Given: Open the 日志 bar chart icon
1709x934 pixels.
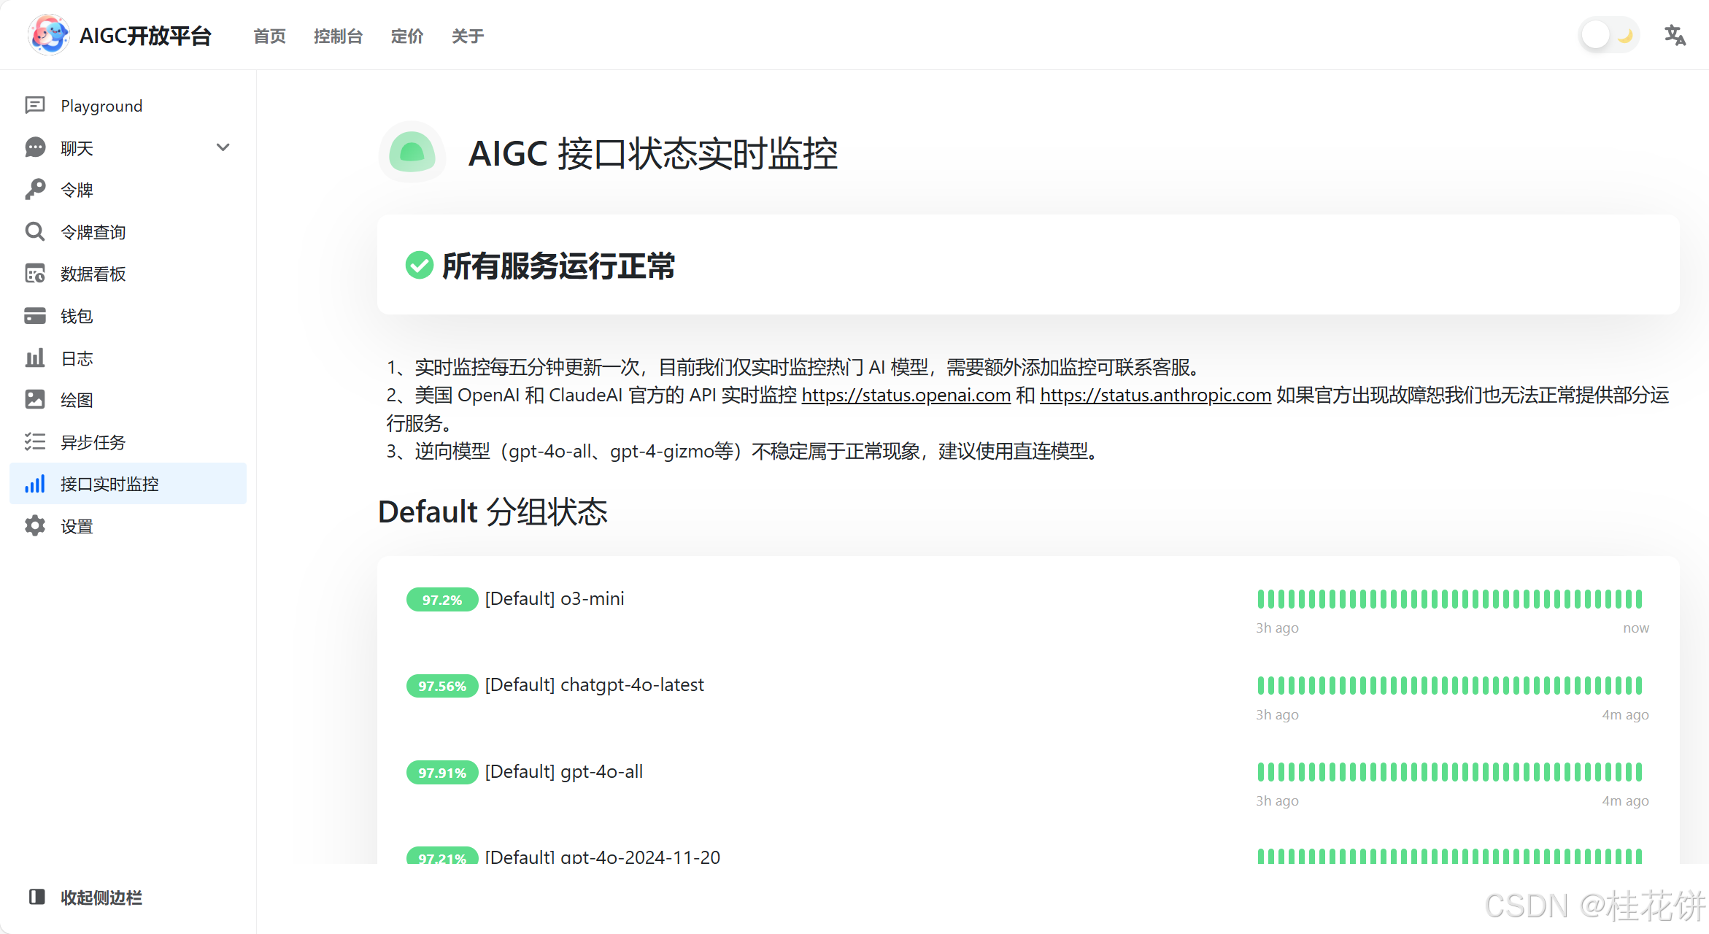Looking at the screenshot, I should tap(34, 358).
